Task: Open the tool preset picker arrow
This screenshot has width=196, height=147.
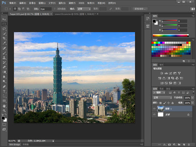Action: [10, 9]
